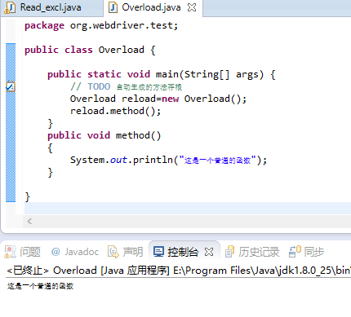Click the Problems view icon
This screenshot has width=351, height=317.
(10, 252)
